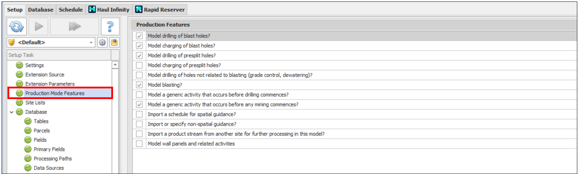This screenshot has height=174, width=578.
Task: Switch to the Rapid Reserver tab
Action: coord(160,10)
